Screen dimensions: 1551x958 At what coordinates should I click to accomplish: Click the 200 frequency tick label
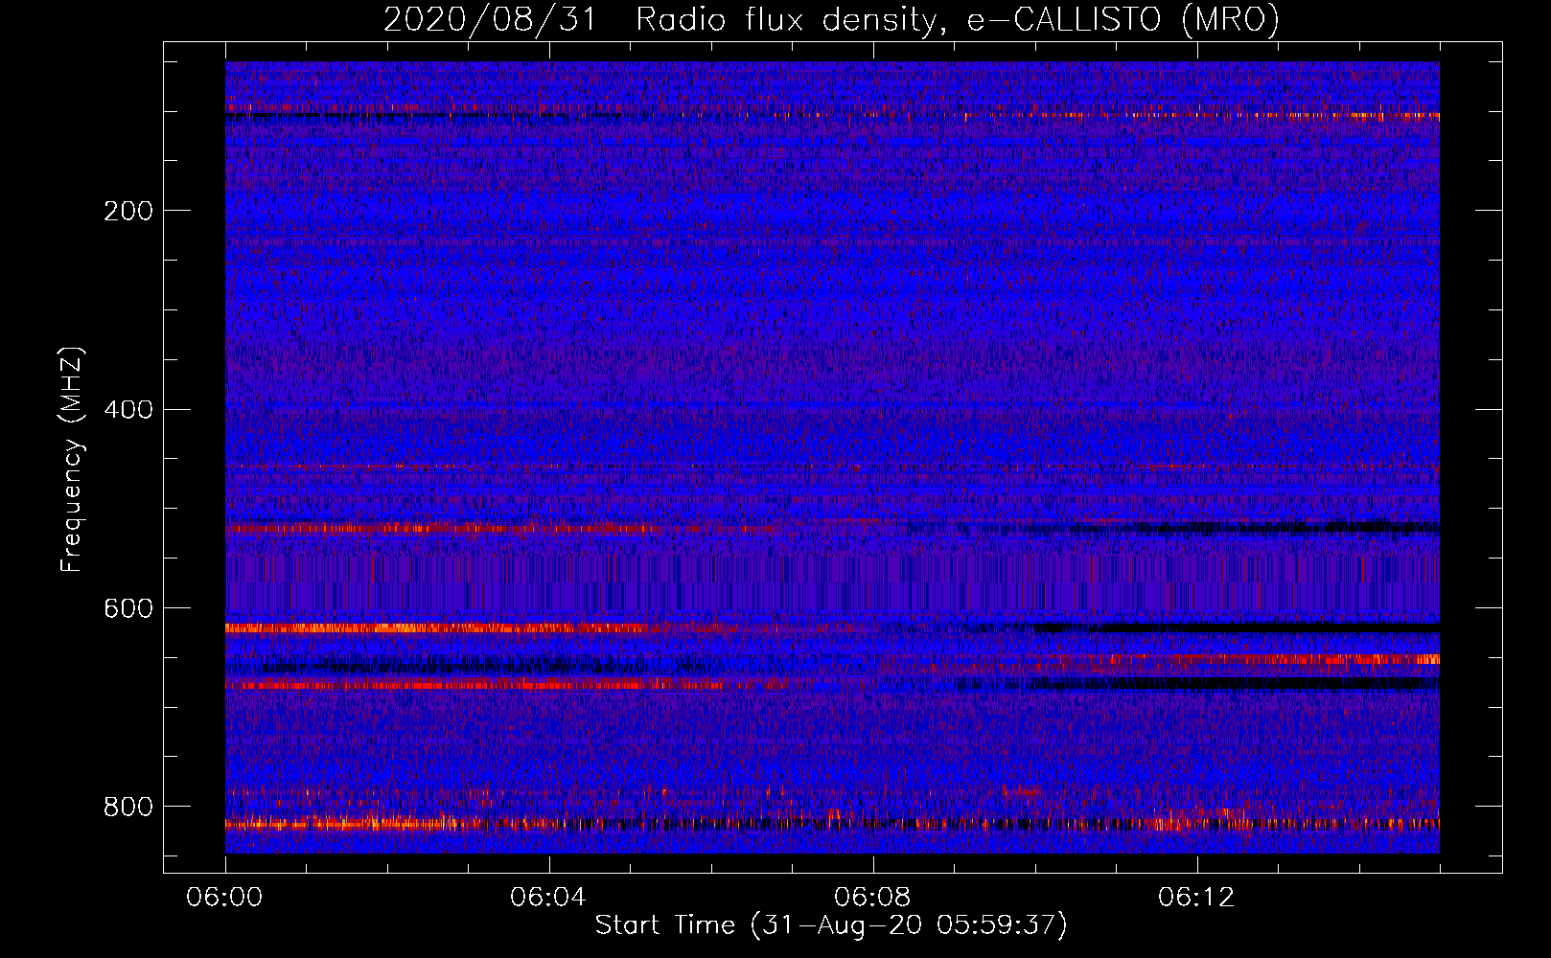pyautogui.click(x=128, y=211)
